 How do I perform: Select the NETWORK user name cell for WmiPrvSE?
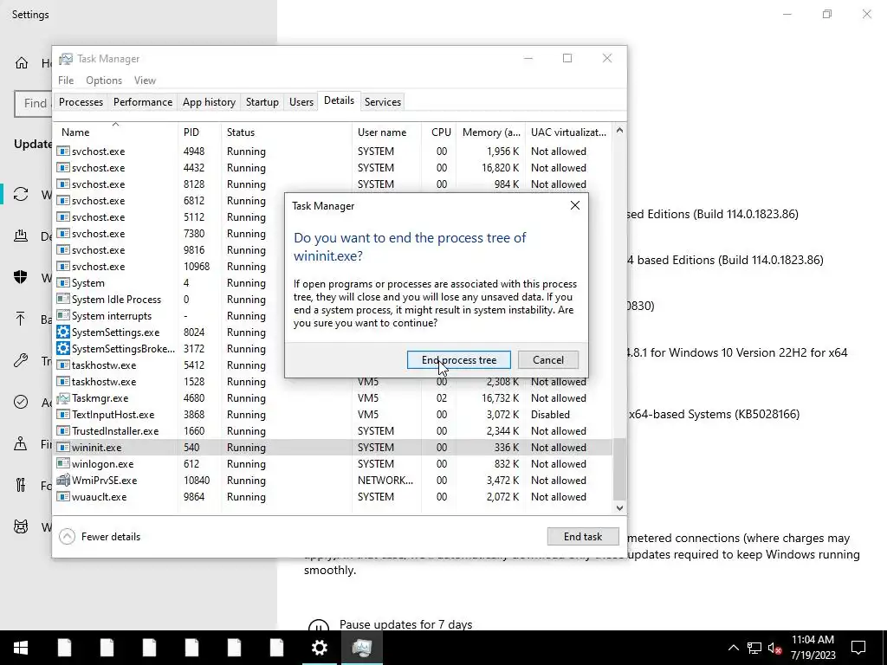(385, 480)
